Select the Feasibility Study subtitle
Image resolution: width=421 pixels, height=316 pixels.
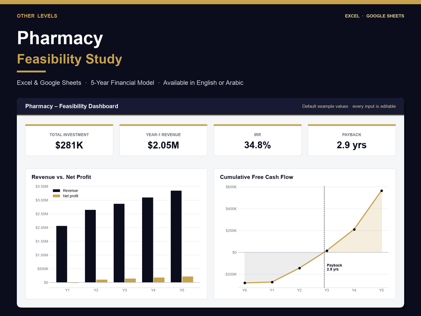69,59
